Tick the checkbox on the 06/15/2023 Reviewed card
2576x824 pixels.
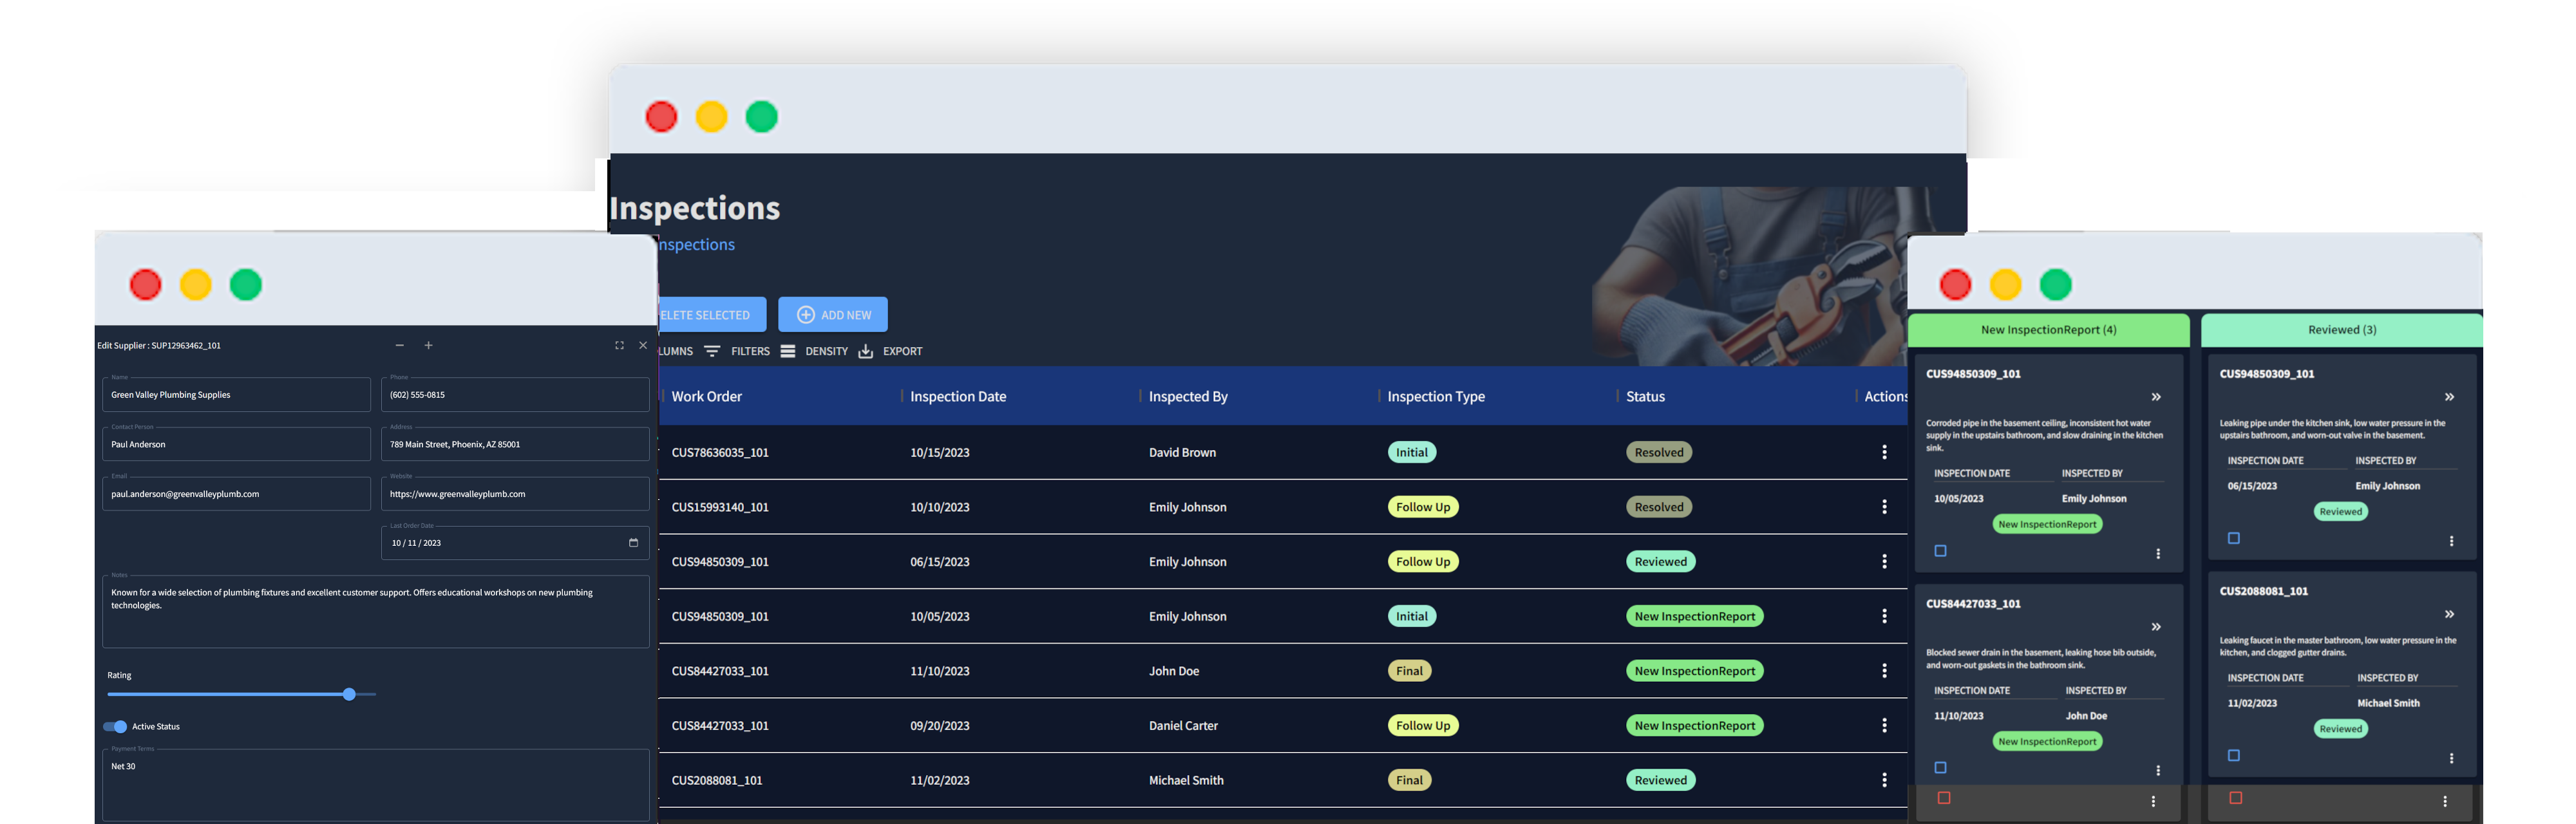pyautogui.click(x=2234, y=538)
